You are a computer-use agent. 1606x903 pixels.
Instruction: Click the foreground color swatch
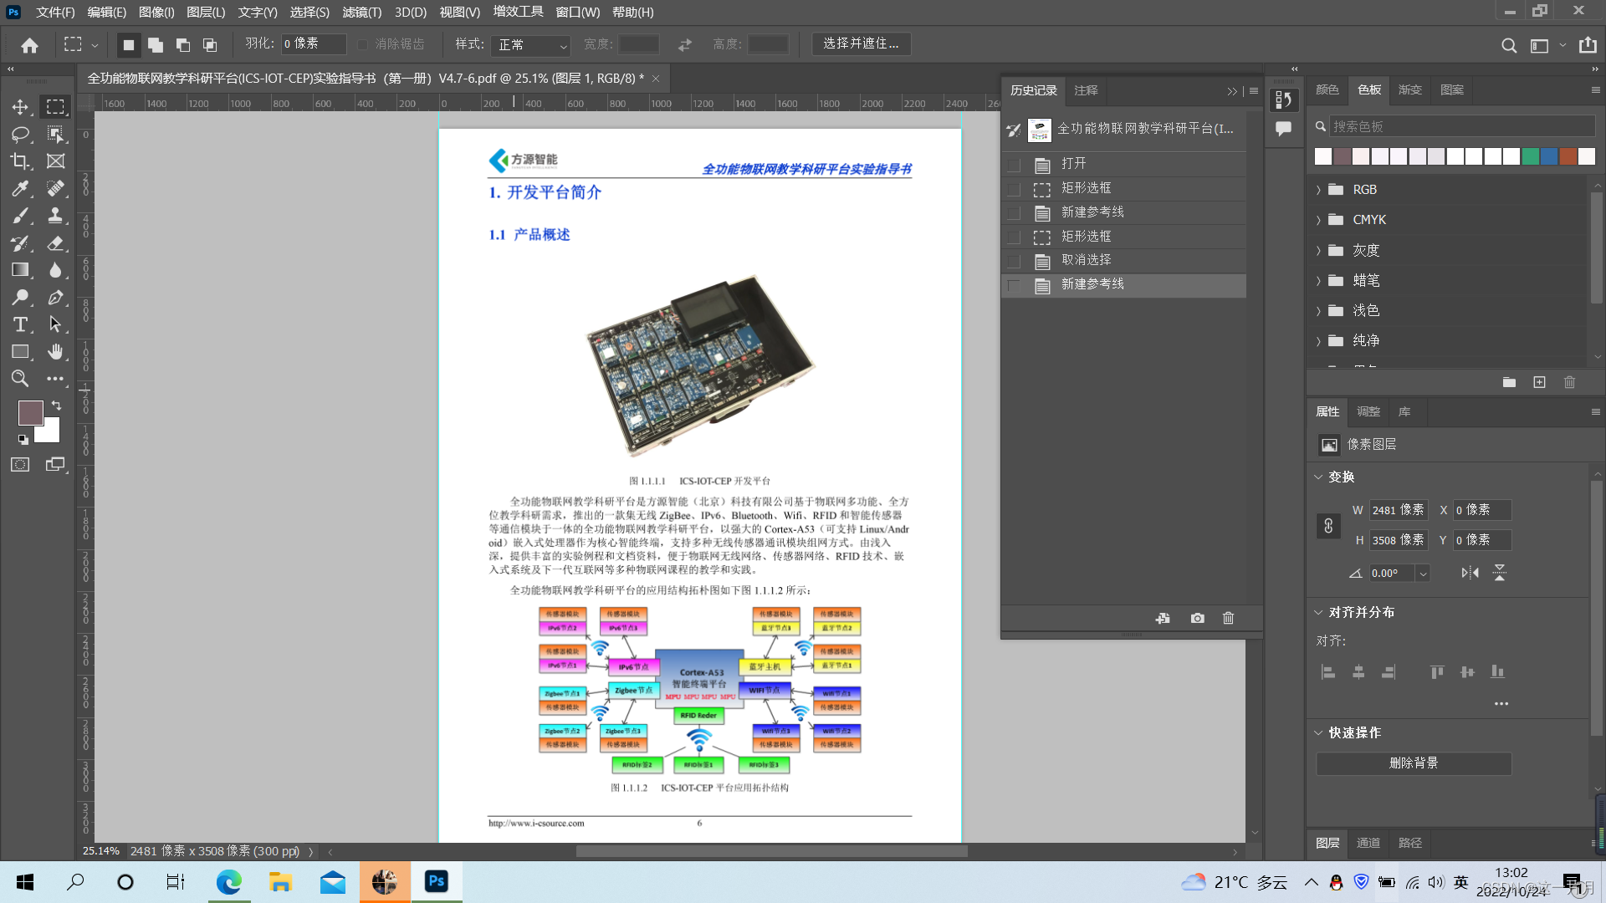tap(31, 413)
